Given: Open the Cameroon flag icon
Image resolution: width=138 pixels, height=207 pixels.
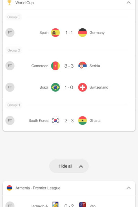Looking at the screenshot, I should coord(56,66).
